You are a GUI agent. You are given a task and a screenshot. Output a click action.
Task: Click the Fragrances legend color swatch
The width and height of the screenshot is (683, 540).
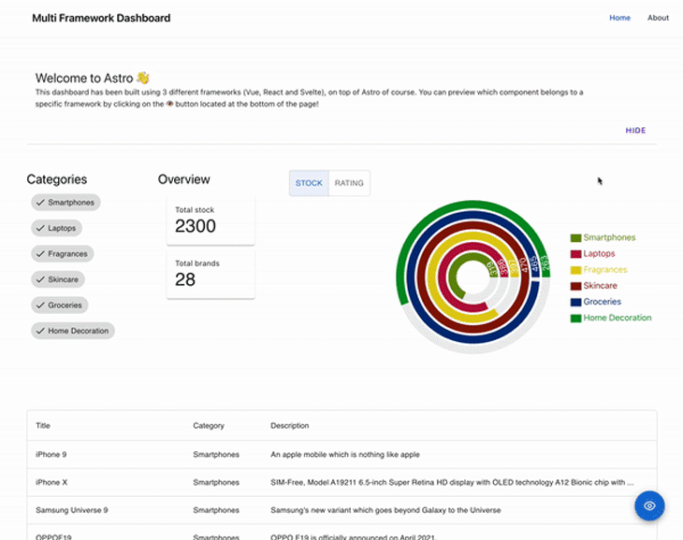point(575,270)
